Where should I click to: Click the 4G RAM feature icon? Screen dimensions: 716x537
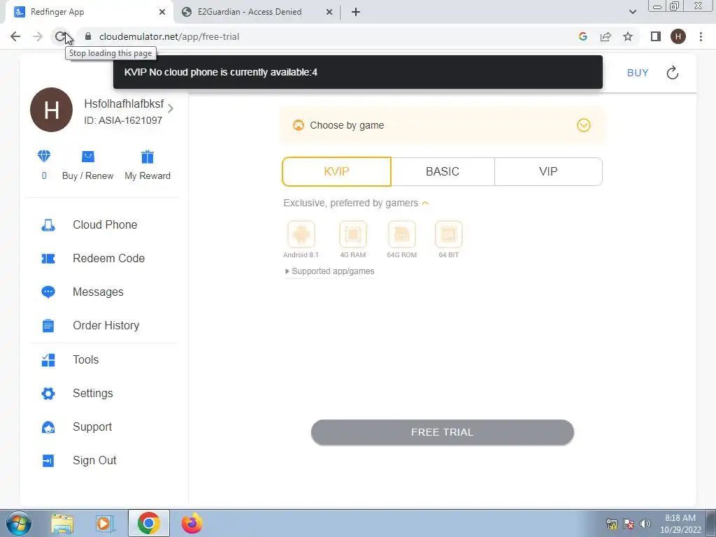[x=353, y=234]
